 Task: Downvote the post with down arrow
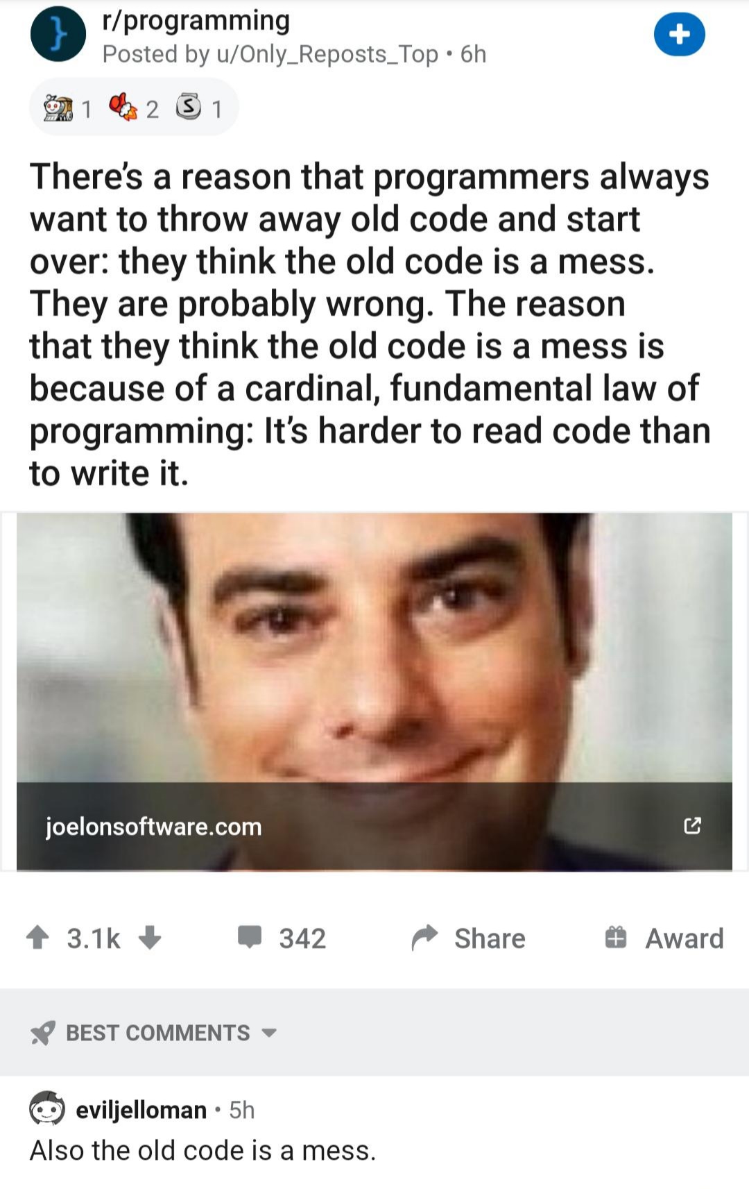(x=150, y=938)
